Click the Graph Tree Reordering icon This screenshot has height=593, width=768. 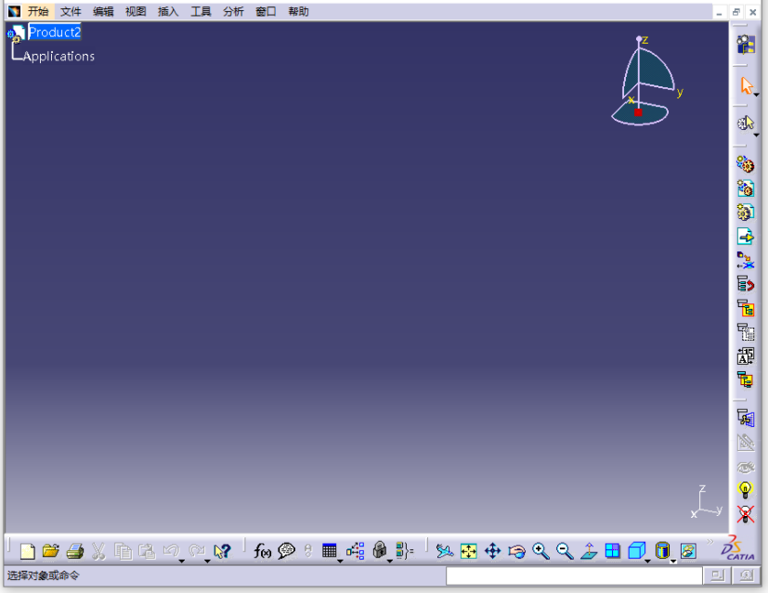746,284
